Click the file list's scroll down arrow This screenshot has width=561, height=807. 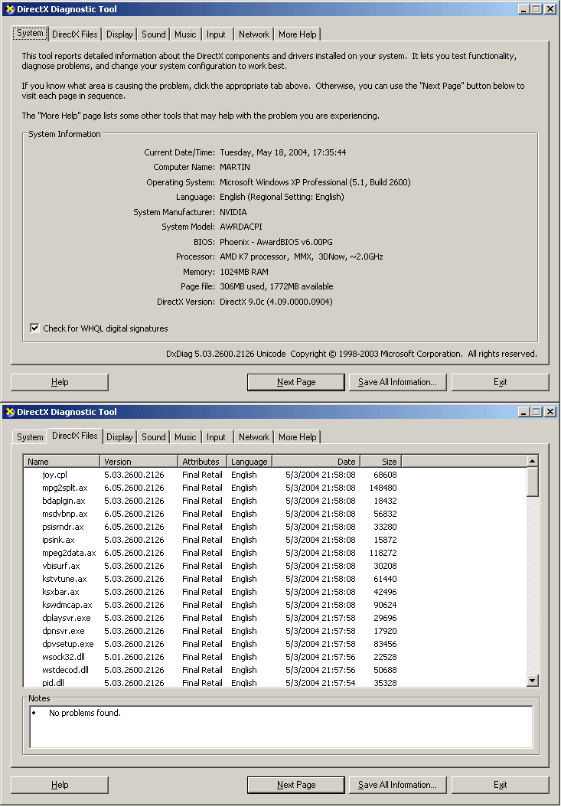click(x=533, y=681)
